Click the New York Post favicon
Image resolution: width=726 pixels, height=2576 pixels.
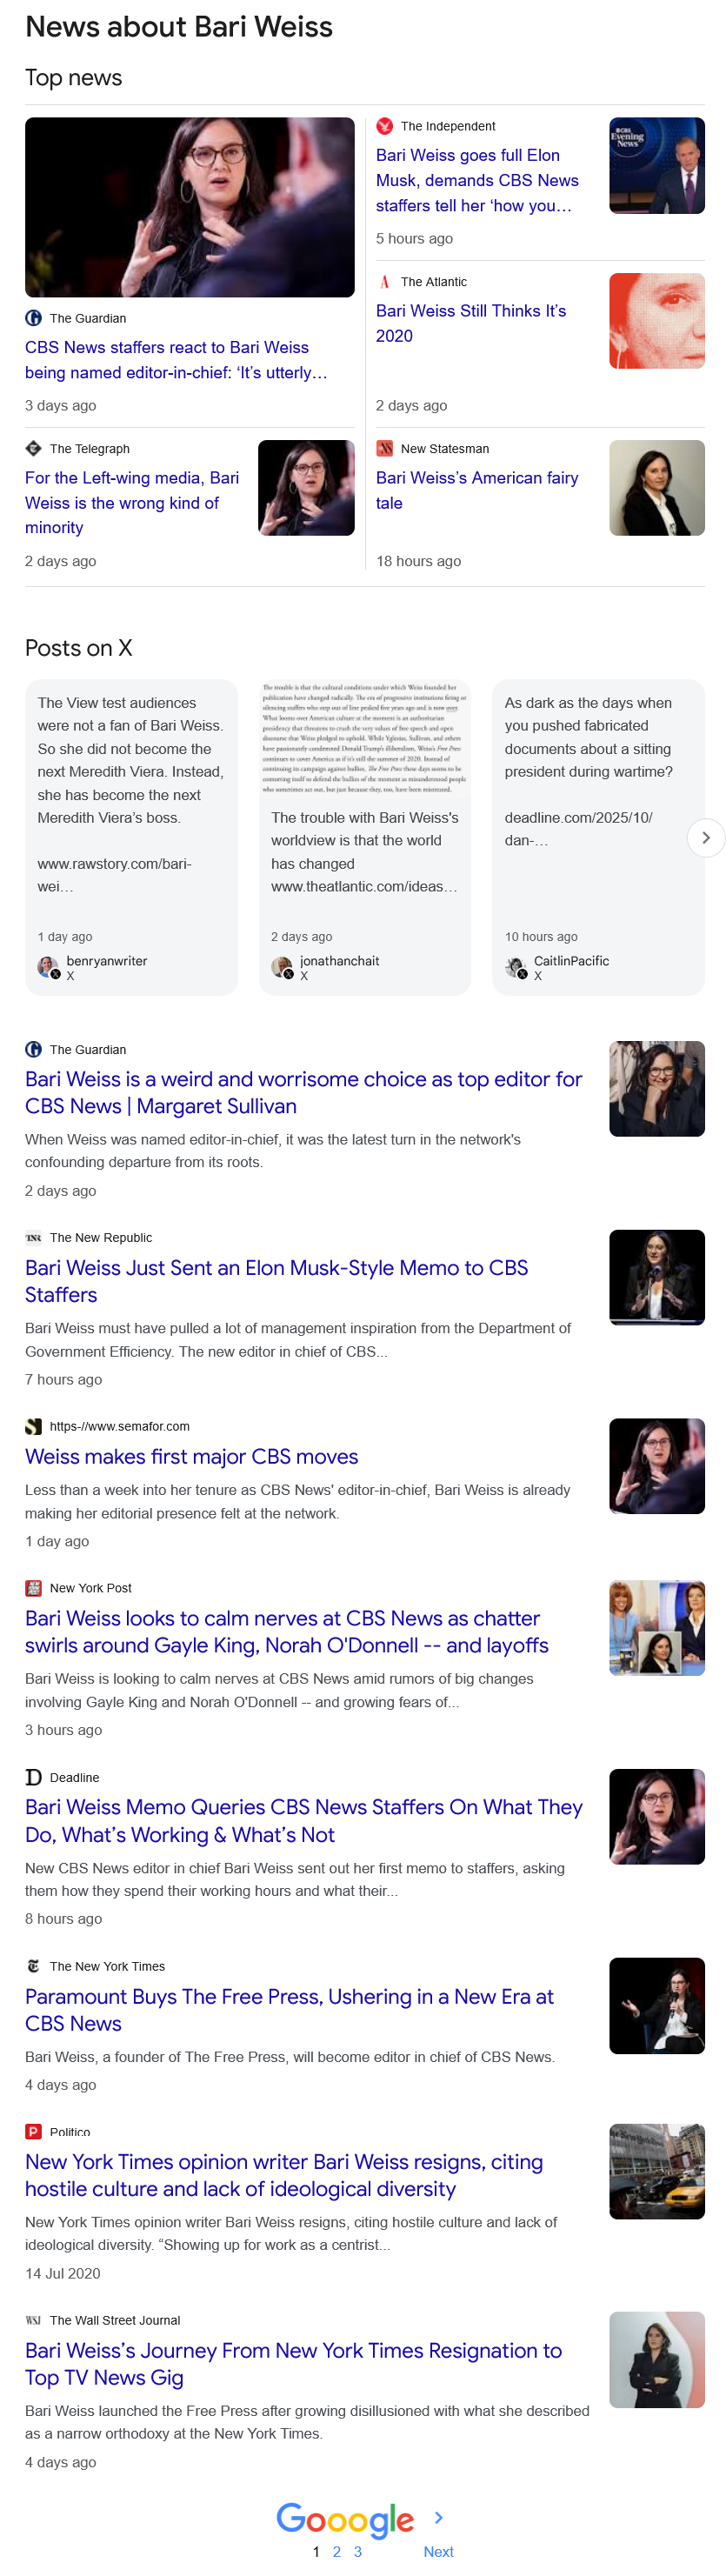click(x=33, y=1588)
